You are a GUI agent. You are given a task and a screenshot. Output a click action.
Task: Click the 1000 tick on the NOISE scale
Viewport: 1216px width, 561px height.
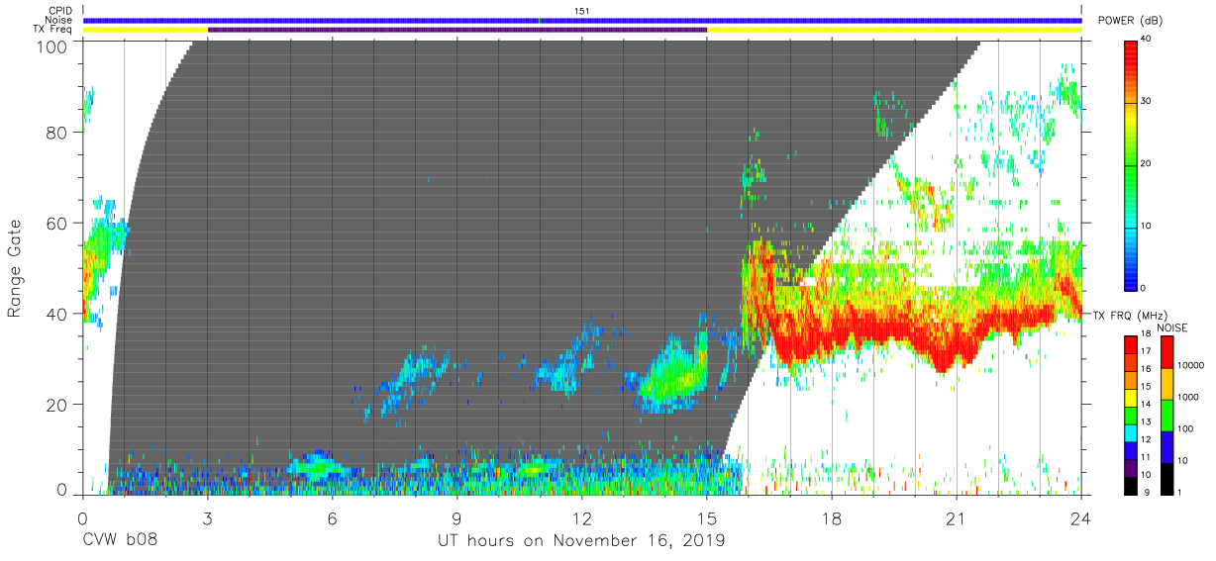[x=1186, y=398]
